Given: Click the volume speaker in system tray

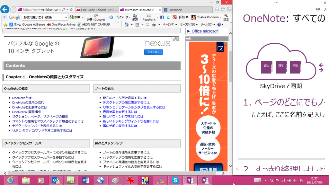Looking at the screenshot, I should coord(295,181).
